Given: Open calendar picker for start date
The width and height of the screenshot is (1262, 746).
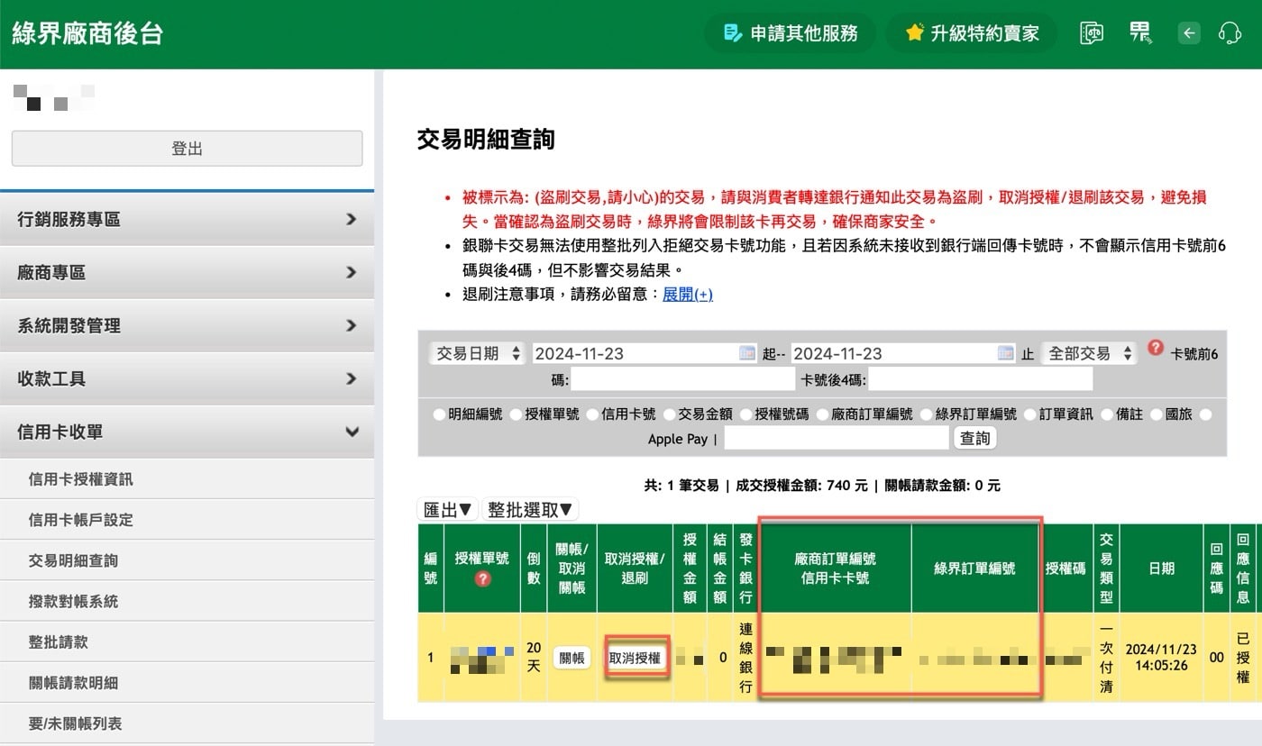Looking at the screenshot, I should [x=747, y=353].
